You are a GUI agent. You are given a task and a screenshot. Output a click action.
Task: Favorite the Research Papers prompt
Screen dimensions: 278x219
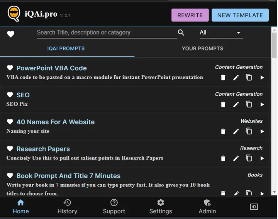pos(10,149)
